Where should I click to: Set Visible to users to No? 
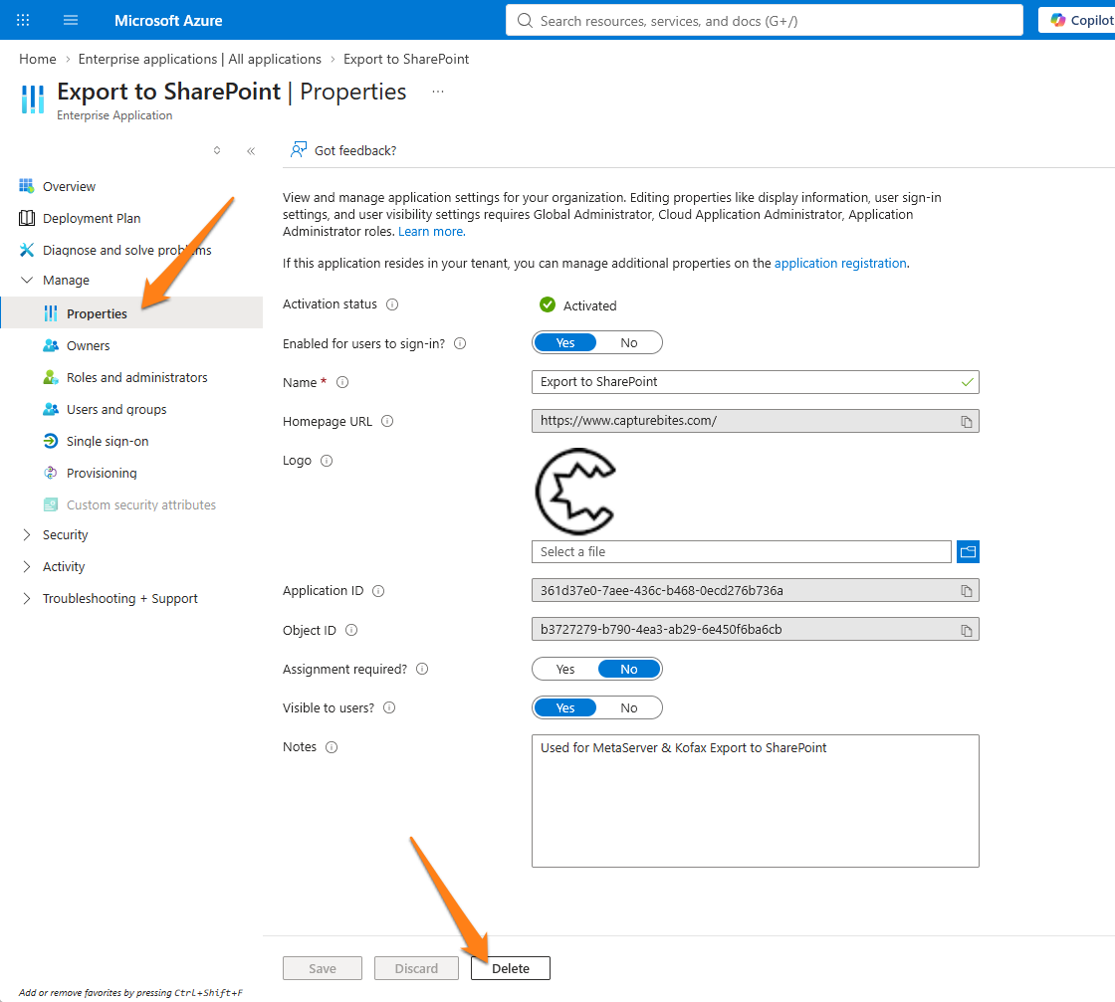click(628, 707)
